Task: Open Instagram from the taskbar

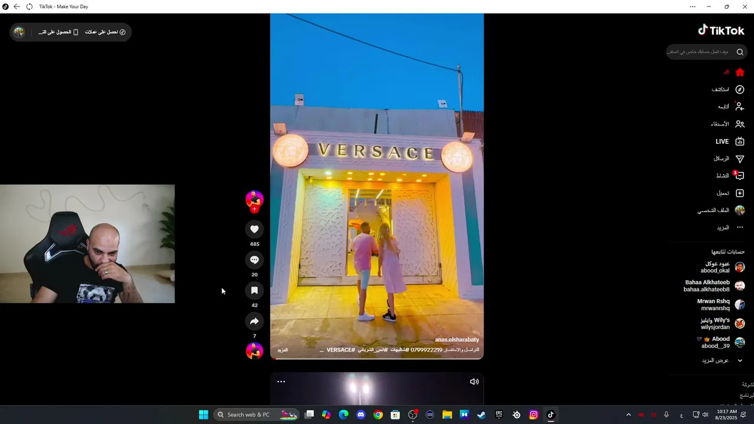Action: [534, 415]
